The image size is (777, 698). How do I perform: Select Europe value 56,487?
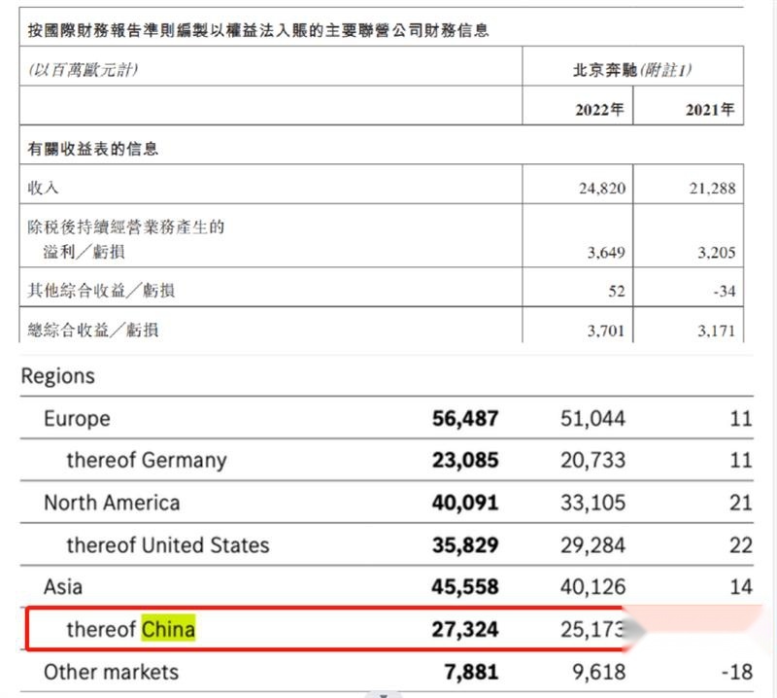[465, 419]
